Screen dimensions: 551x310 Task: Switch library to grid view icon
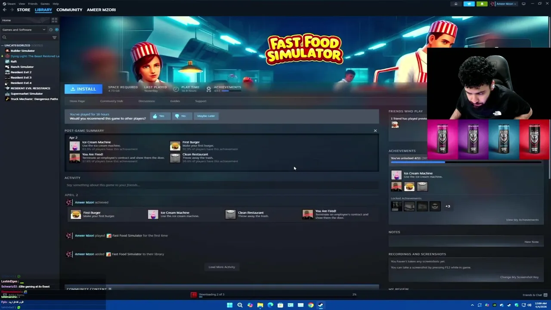click(x=54, y=20)
